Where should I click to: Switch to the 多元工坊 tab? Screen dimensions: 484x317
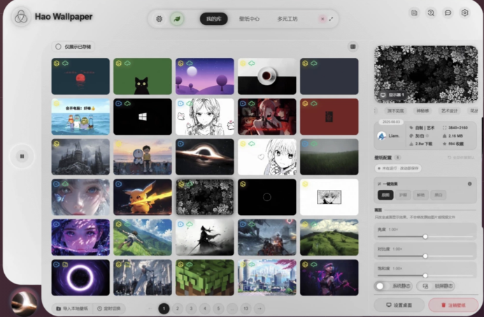pos(287,19)
